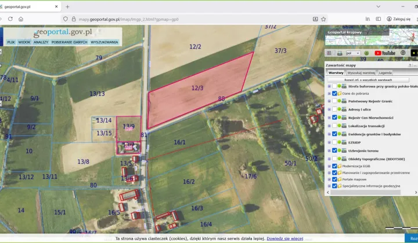Follow the Dowiedz się więcej cookie link

click(x=285, y=238)
